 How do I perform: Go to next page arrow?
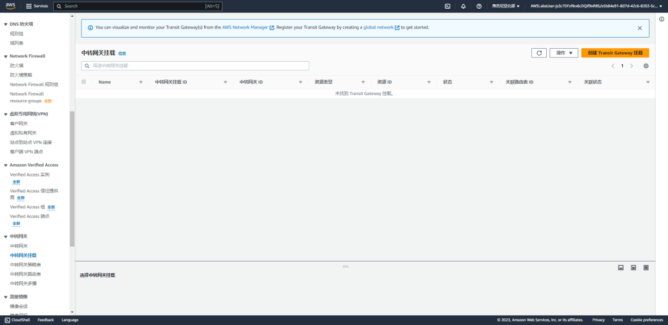pyautogui.click(x=632, y=66)
